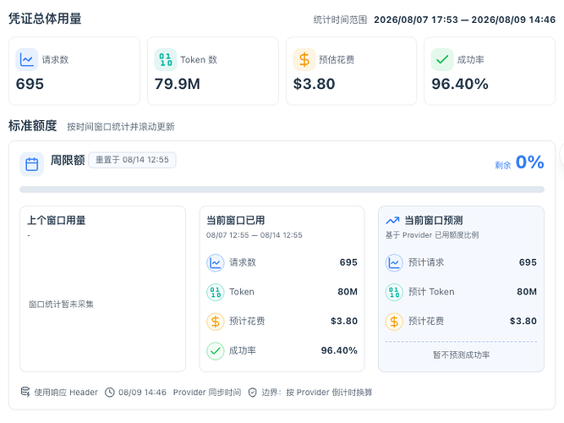Click the trend arrow icon beside 当前窗口预测

point(392,220)
